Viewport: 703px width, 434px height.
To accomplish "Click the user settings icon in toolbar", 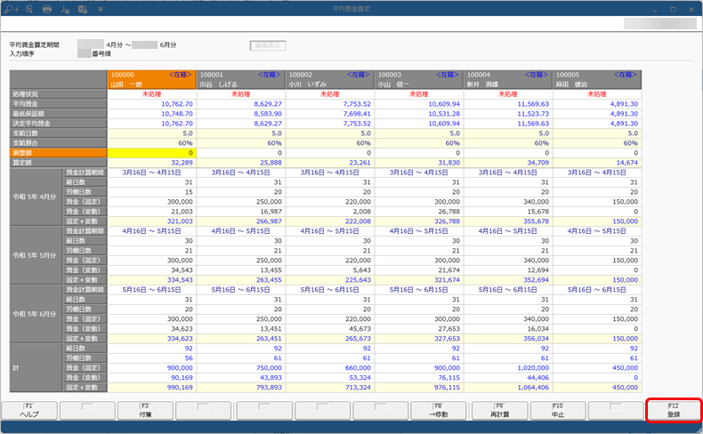I will click(x=66, y=8).
